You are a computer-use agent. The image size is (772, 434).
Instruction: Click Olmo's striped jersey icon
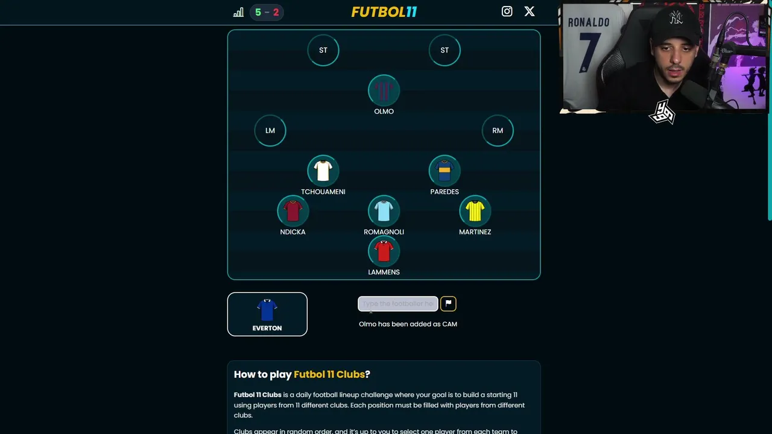pyautogui.click(x=384, y=90)
